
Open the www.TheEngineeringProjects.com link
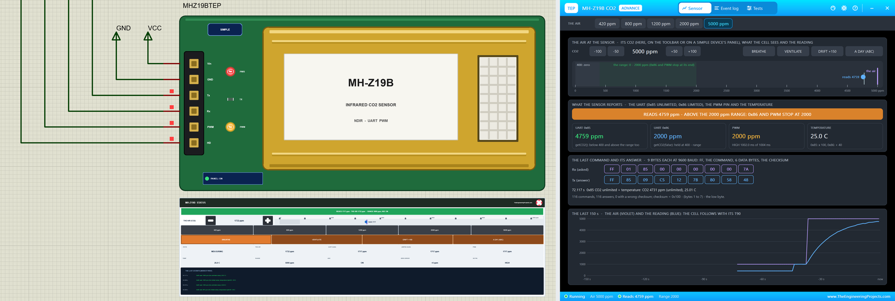coord(859,297)
